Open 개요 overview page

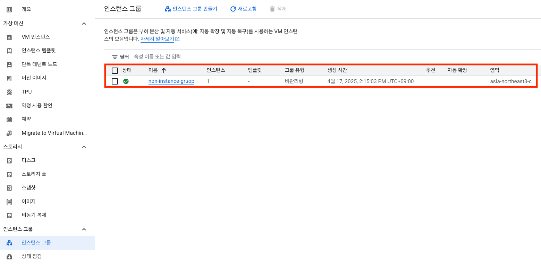pos(26,9)
